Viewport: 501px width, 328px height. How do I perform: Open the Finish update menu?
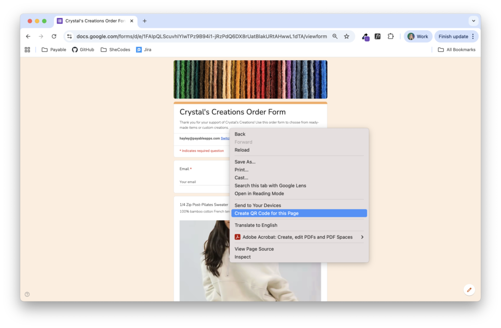(456, 36)
